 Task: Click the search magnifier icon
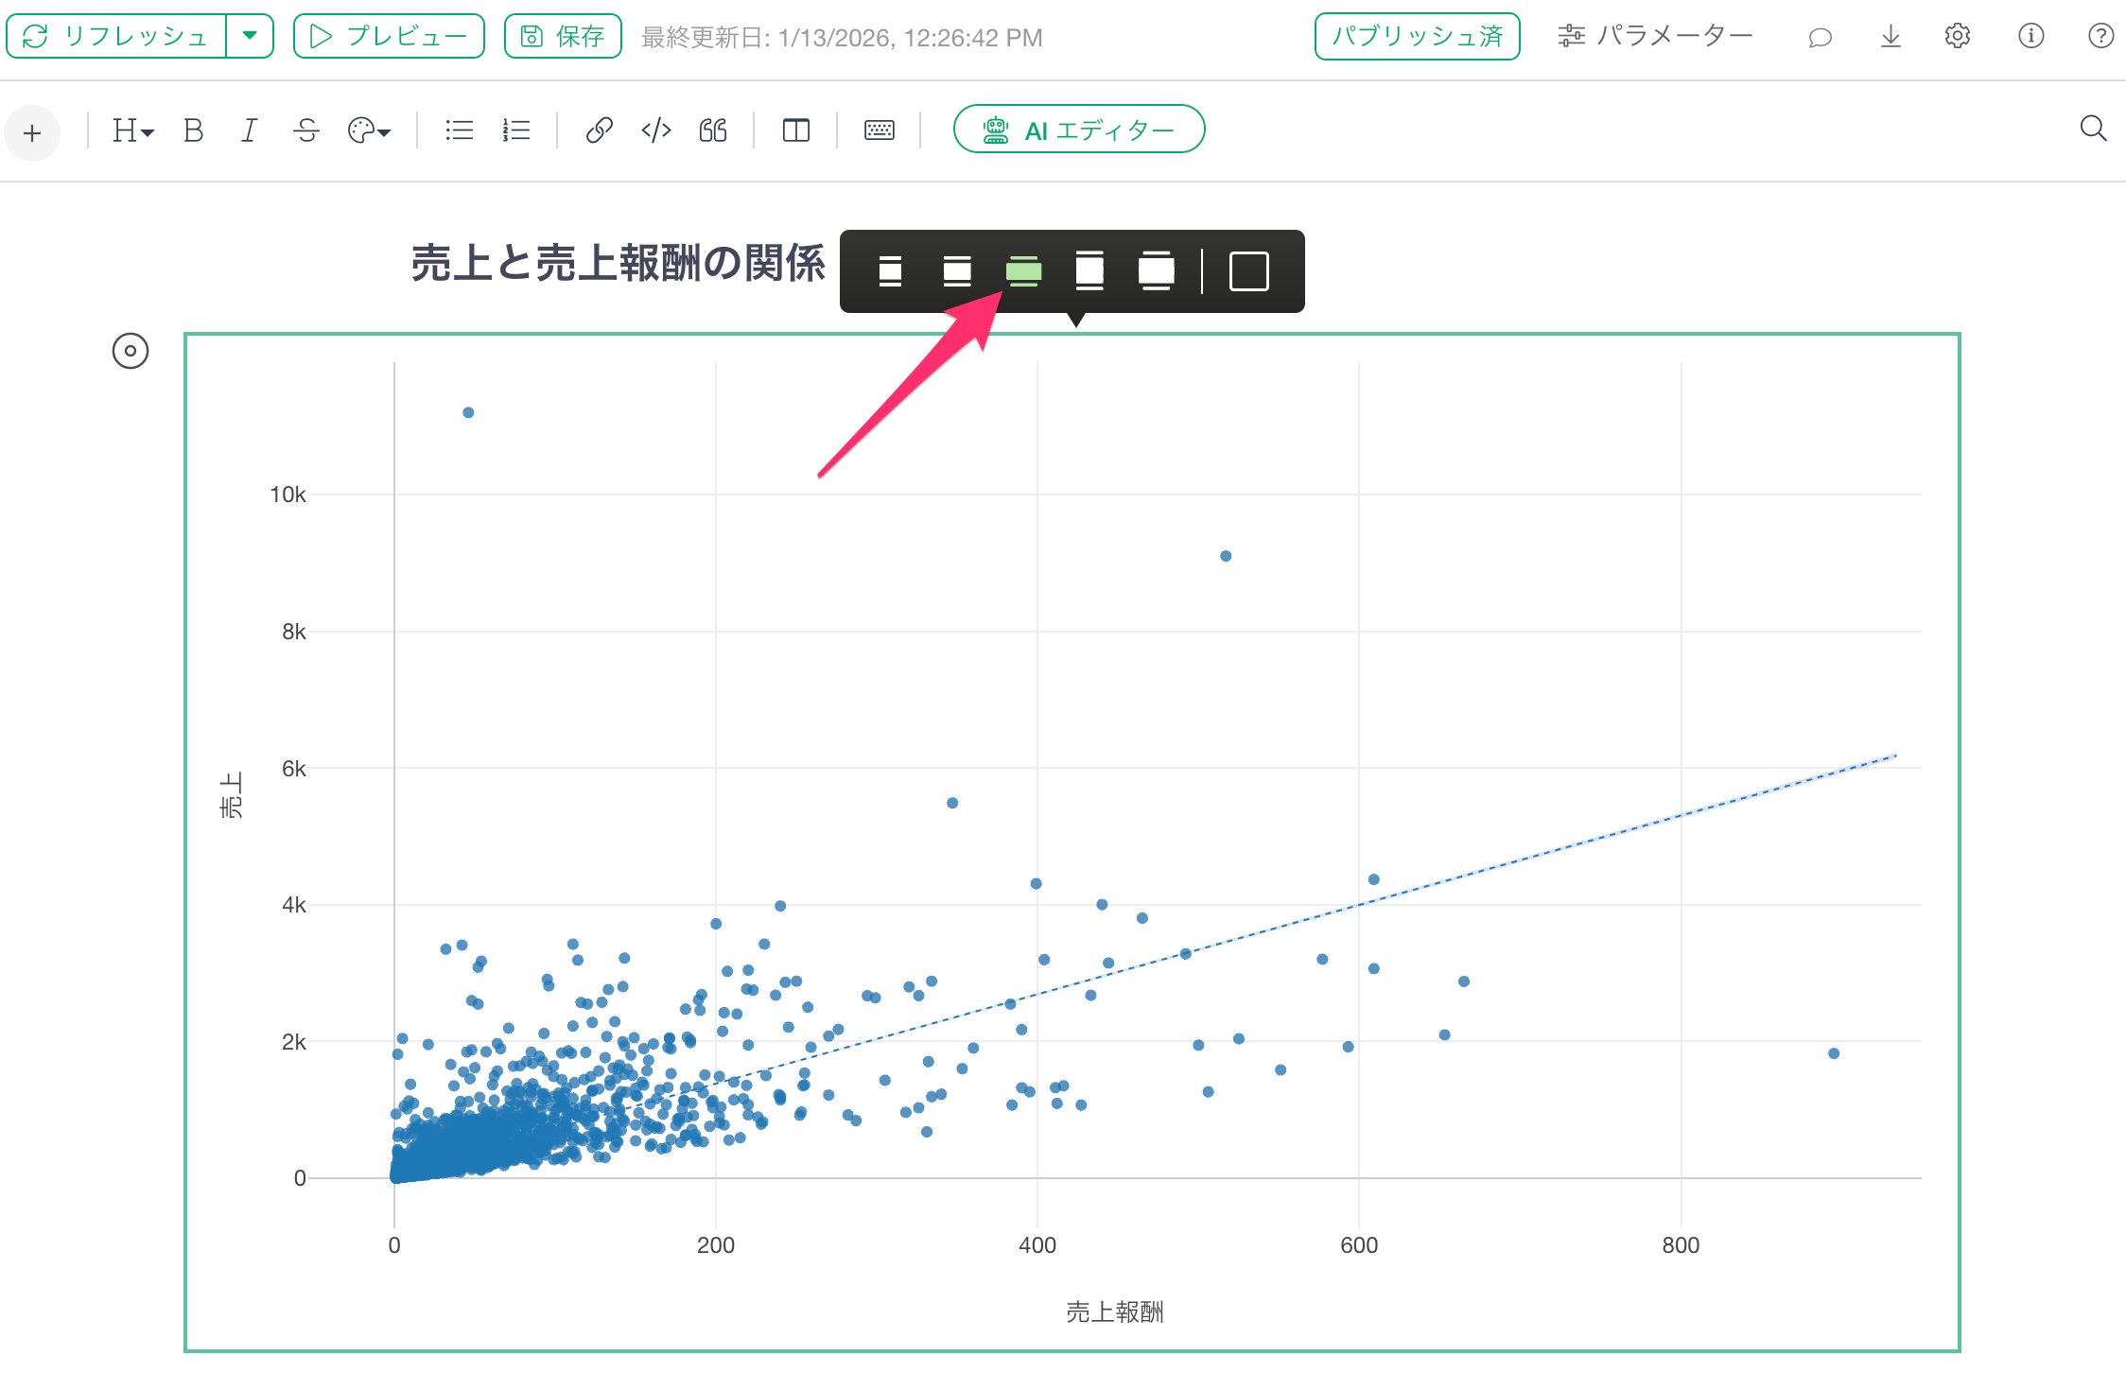2093,129
